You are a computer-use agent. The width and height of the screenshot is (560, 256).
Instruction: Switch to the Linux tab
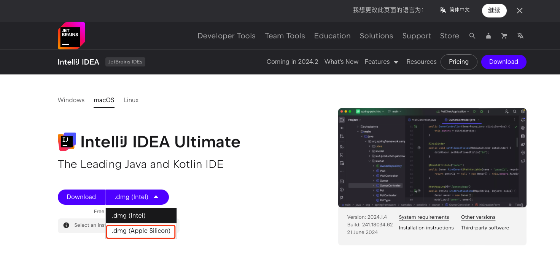[131, 100]
